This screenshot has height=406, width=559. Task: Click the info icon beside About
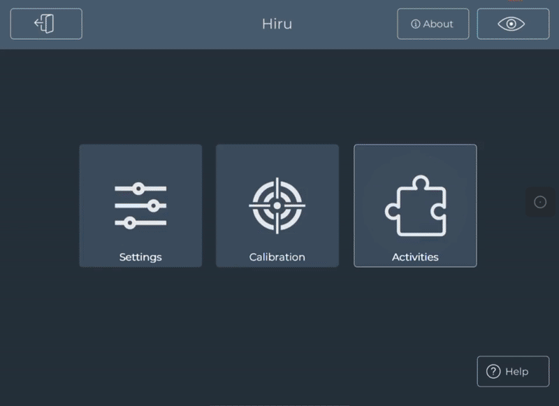coord(416,24)
